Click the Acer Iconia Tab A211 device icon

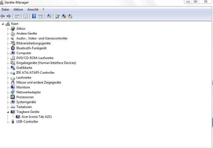pyautogui.click(x=18, y=117)
